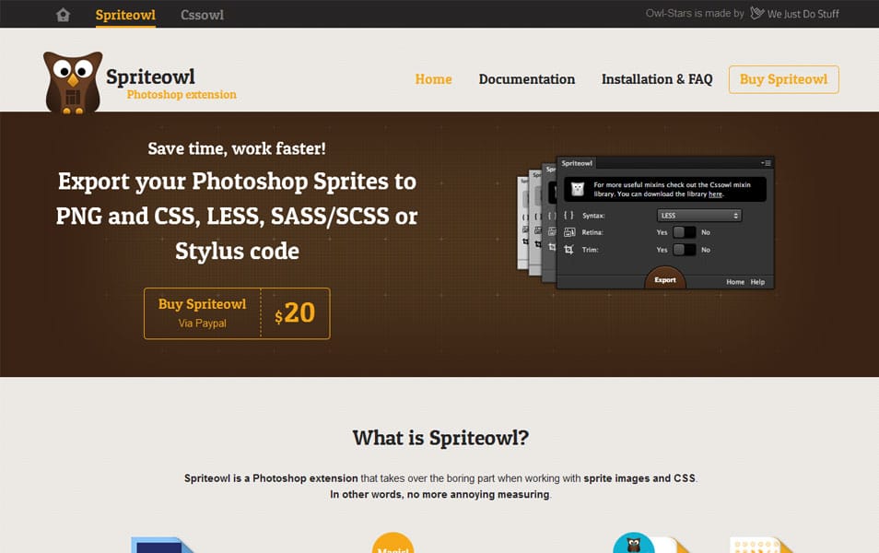Open the We Just Do Stuff link
The image size is (879, 553).
[794, 14]
